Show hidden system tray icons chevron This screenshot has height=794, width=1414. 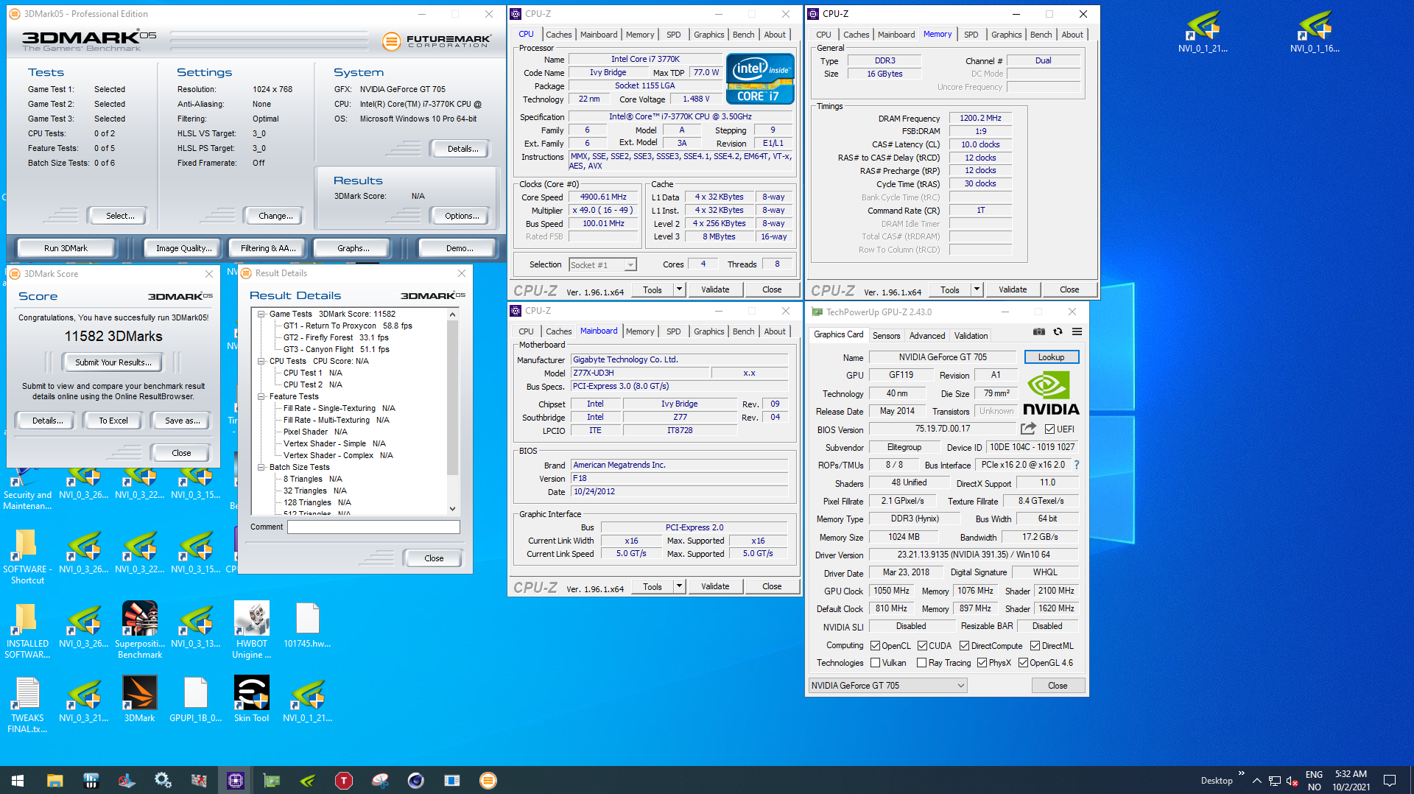(1256, 781)
